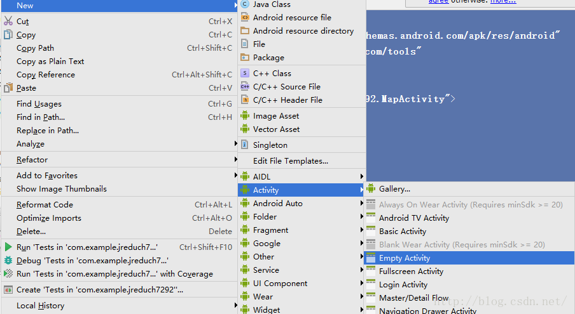Click the Basic Activity template icon

(371, 232)
